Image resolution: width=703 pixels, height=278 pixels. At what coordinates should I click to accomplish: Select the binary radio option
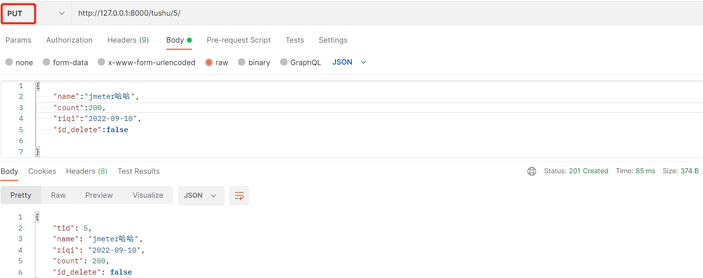[242, 62]
